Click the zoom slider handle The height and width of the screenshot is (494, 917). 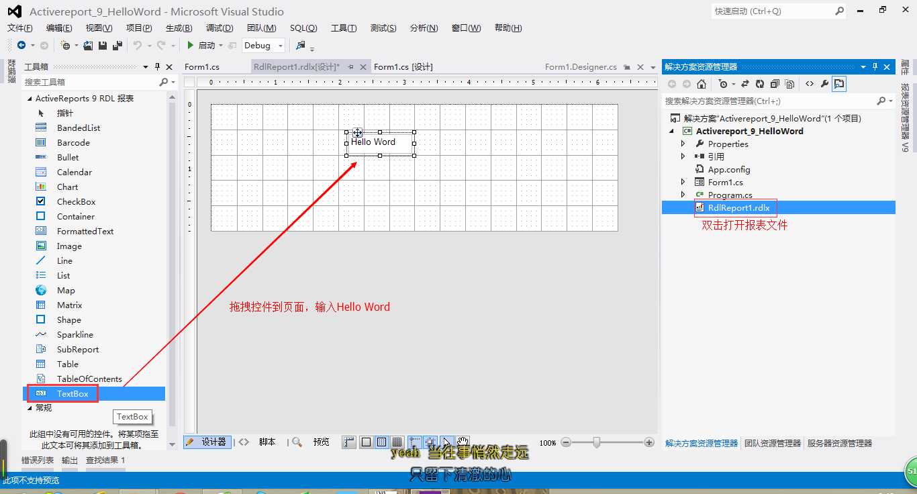coord(596,442)
